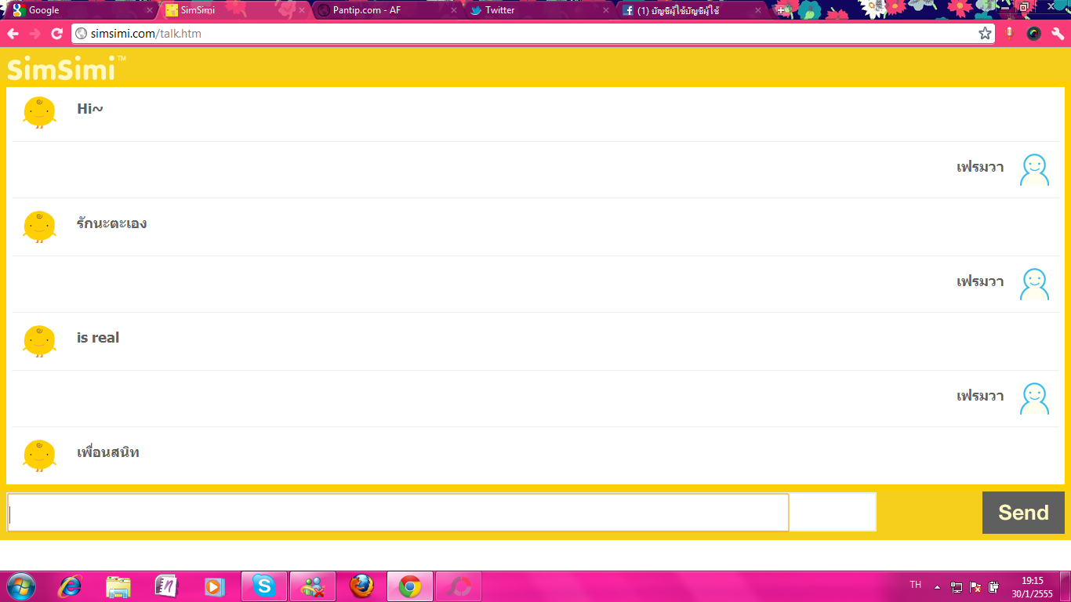1071x602 pixels.
Task: Click SimSimi avatar beside "is real"
Action: pyautogui.click(x=39, y=341)
